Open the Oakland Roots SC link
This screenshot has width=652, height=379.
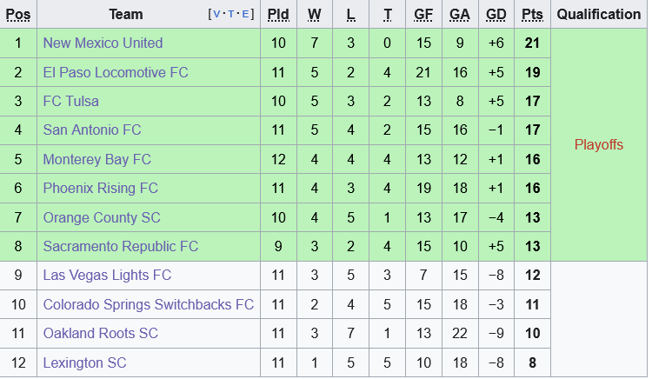pos(101,334)
